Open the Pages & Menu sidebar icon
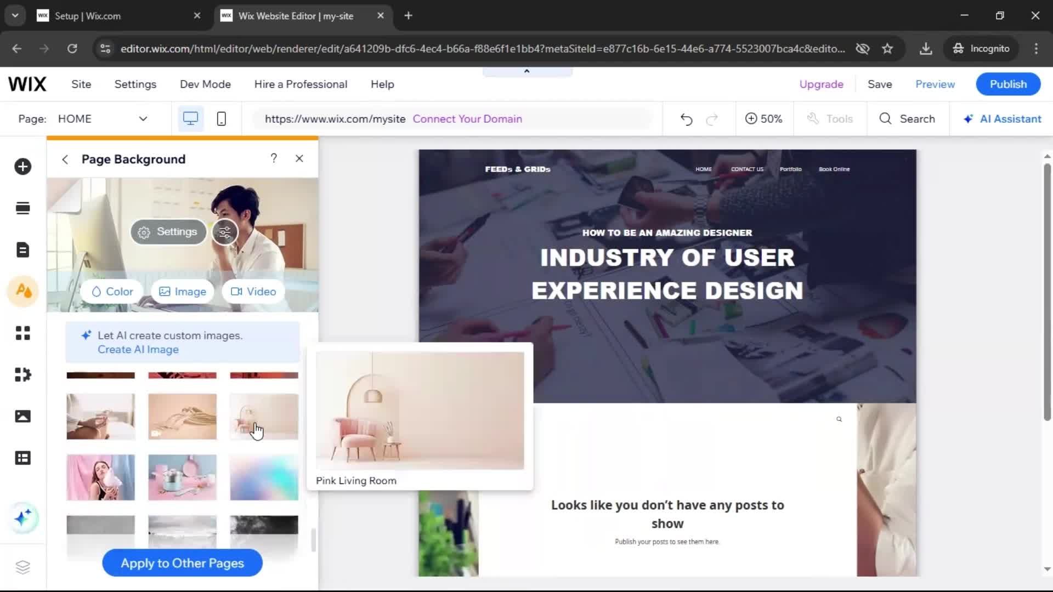Image resolution: width=1053 pixels, height=592 pixels. [x=22, y=250]
